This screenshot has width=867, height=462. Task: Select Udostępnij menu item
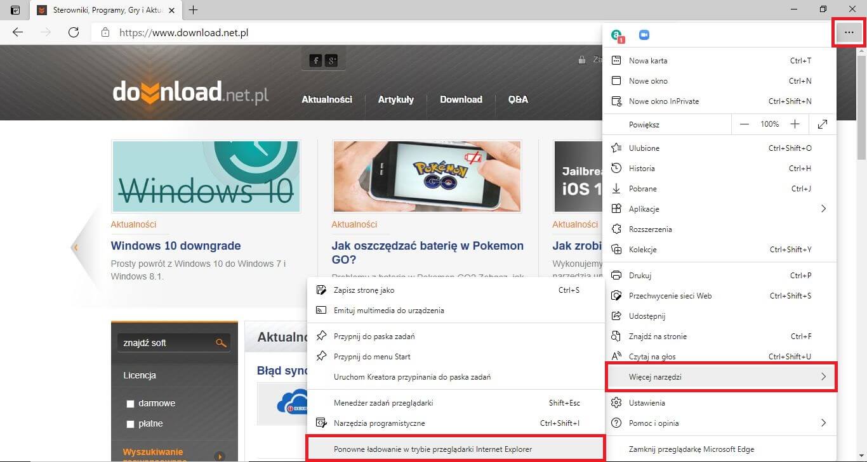[x=719, y=316]
